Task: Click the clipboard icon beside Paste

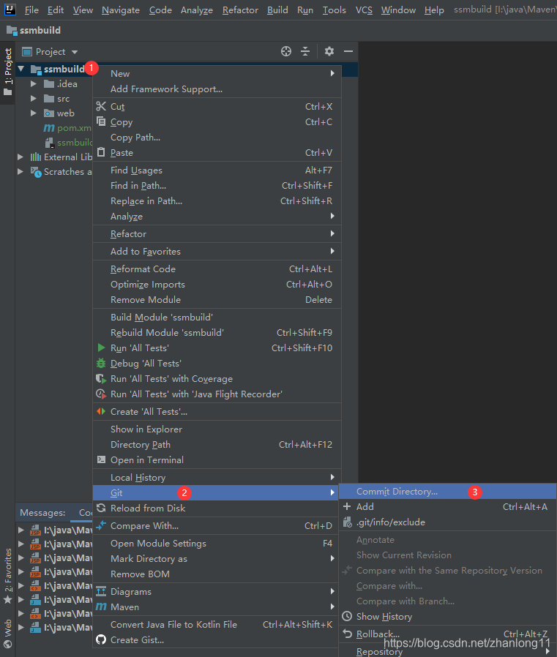Action: pos(101,152)
